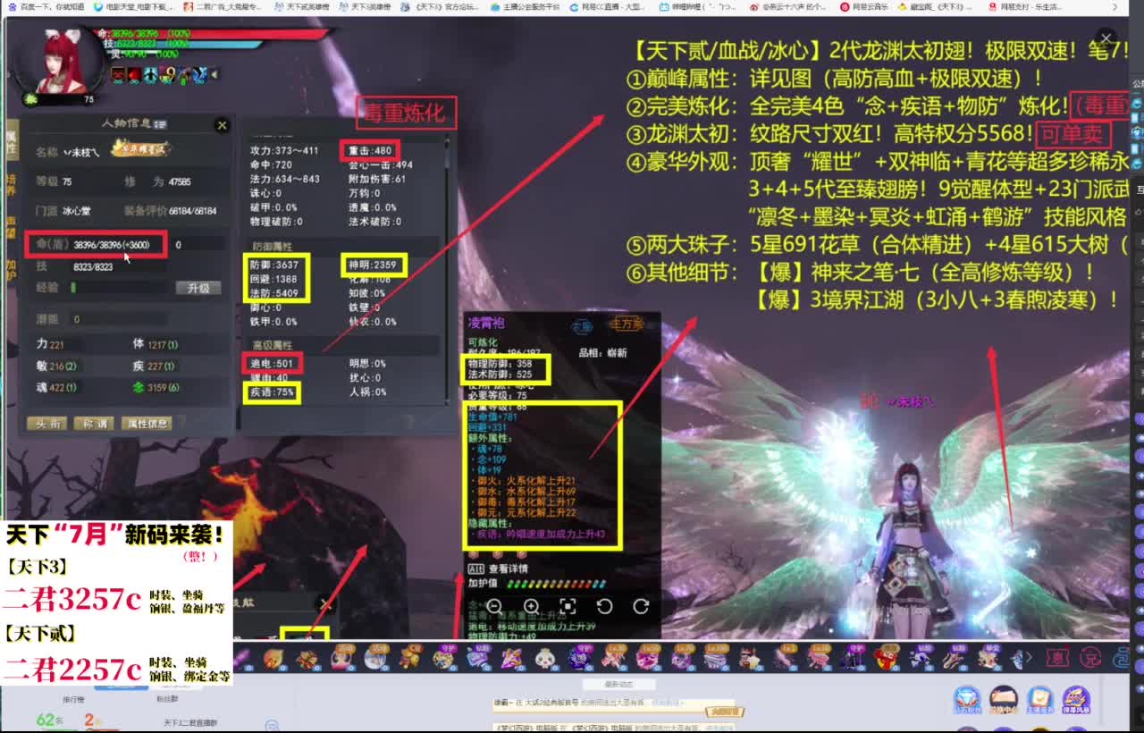This screenshot has height=733, width=1144.
Task: Show next page of gift bar
Action: tap(1030, 658)
